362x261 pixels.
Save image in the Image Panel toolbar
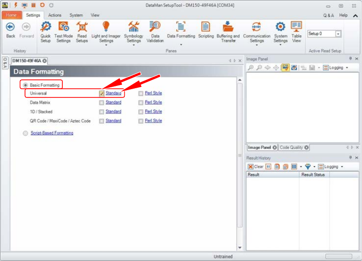(312, 67)
